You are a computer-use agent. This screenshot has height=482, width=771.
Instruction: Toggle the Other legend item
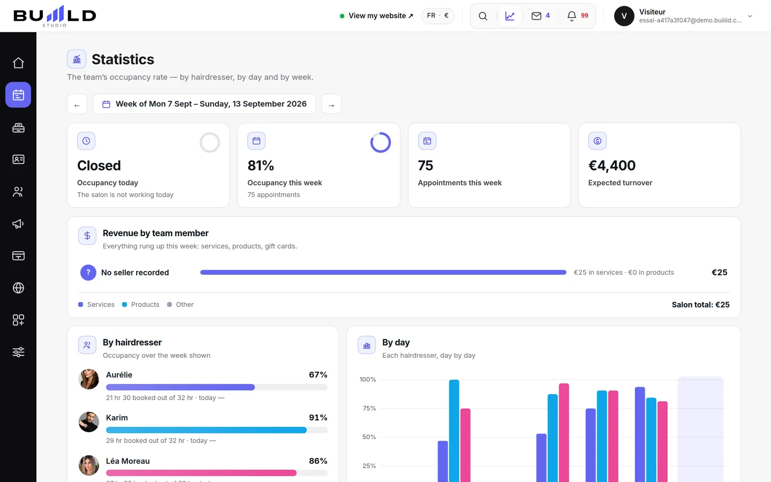tap(180, 305)
